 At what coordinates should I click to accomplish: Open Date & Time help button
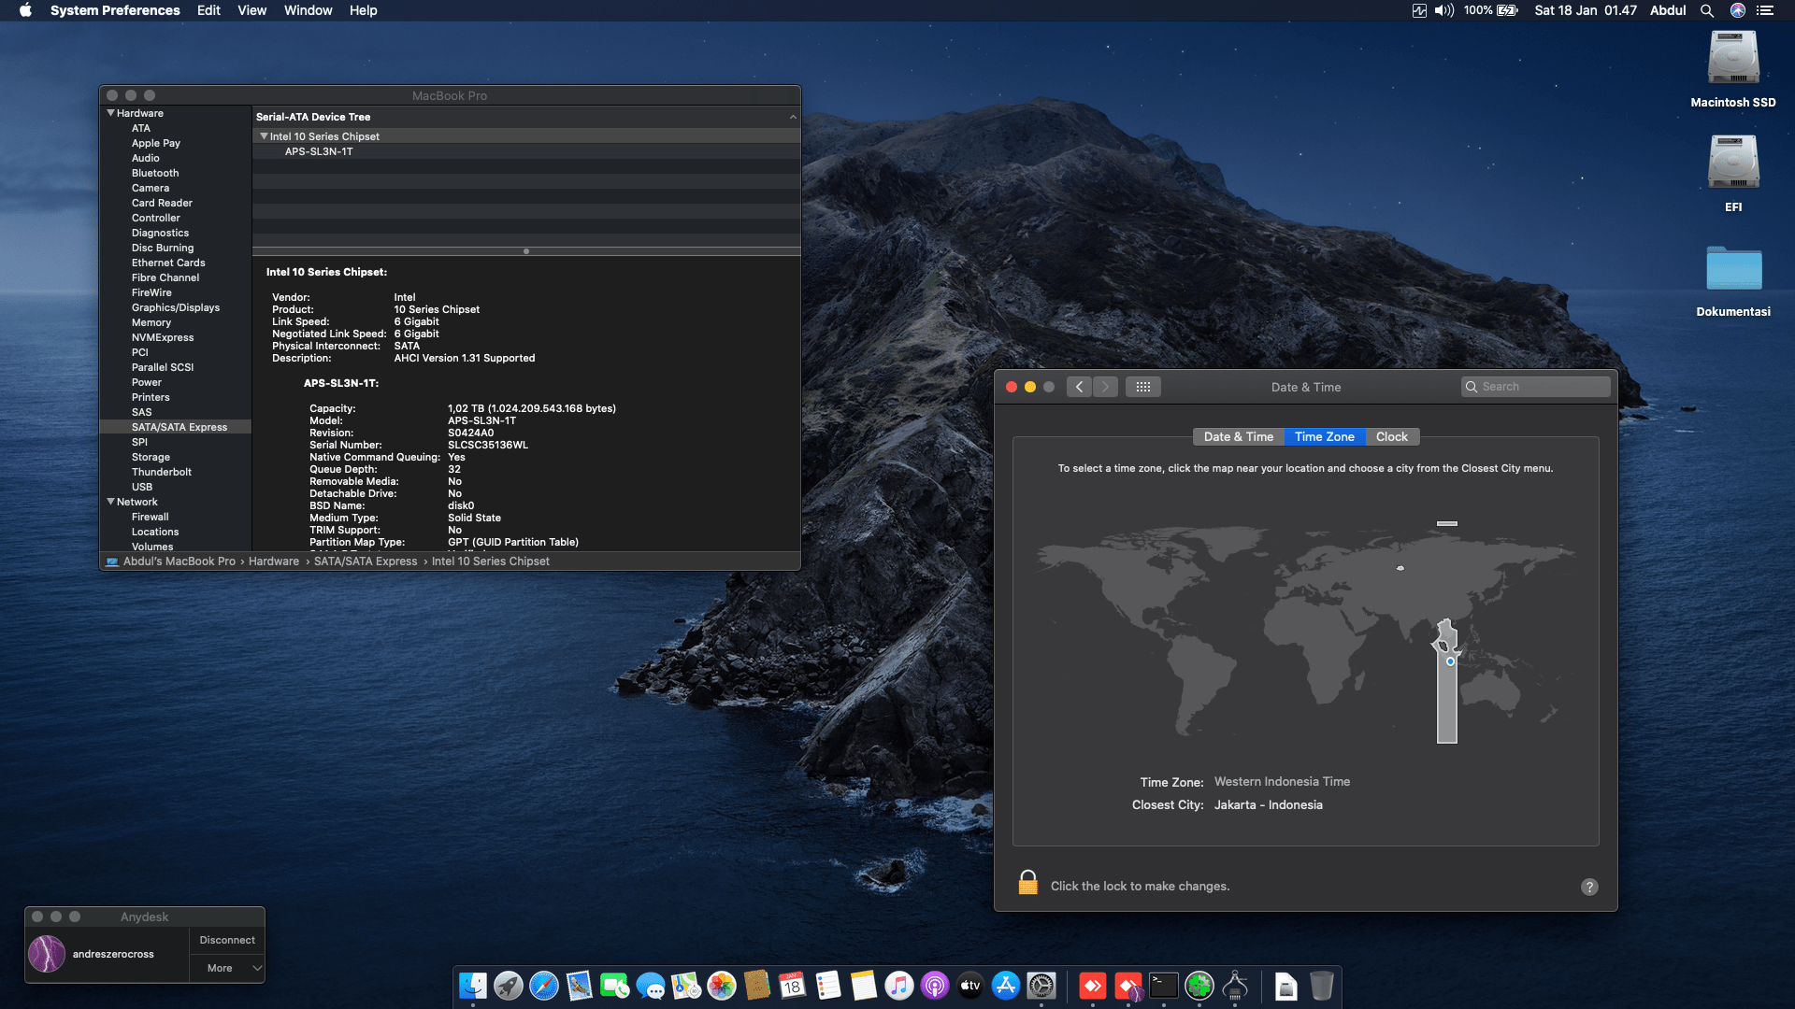click(1589, 887)
